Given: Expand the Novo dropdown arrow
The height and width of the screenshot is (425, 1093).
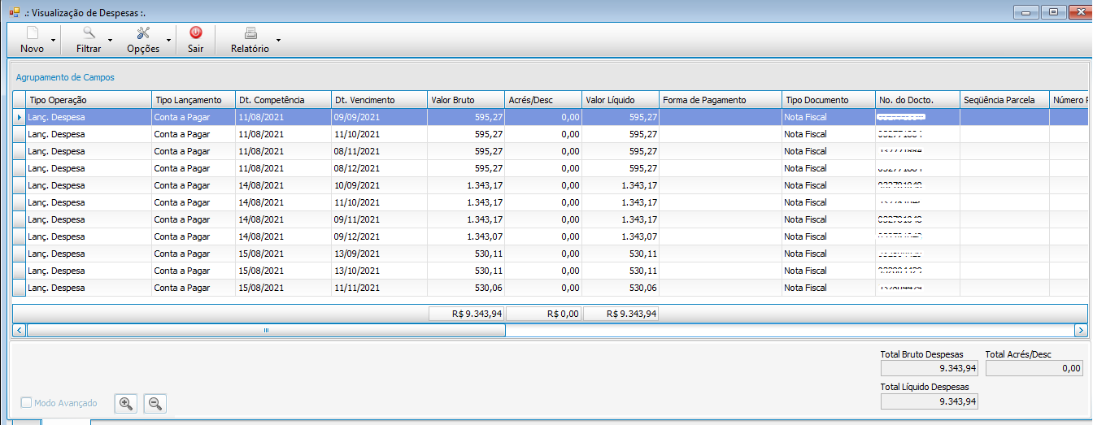Looking at the screenshot, I should pos(54,39).
